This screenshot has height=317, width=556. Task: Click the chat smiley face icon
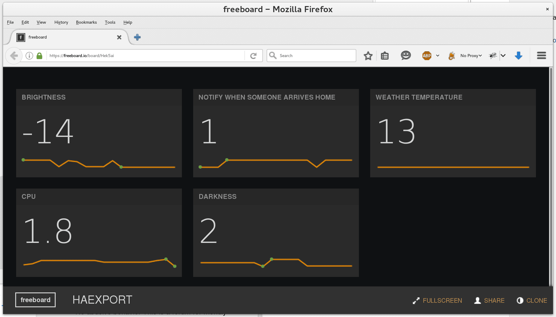(x=405, y=56)
